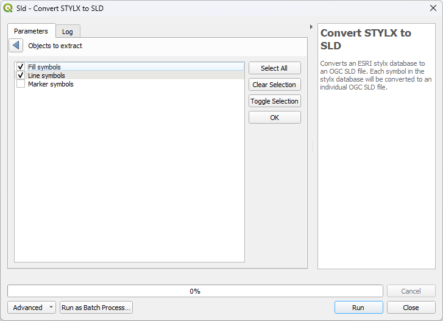Uncheck the Fill symbols checkbox
Viewport: 443px width, 321px height.
pyautogui.click(x=21, y=66)
